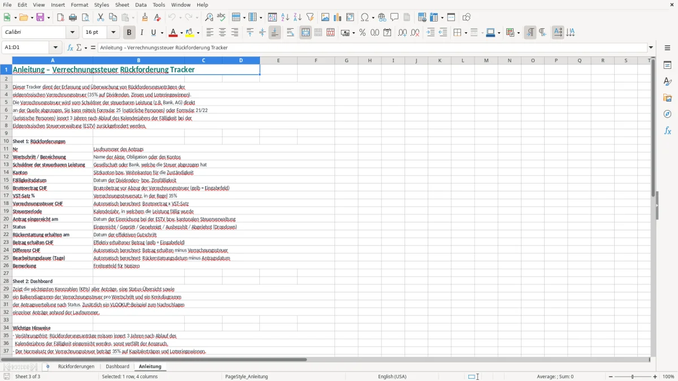
Task: Click the Insert Chart icon
Action: click(x=338, y=17)
